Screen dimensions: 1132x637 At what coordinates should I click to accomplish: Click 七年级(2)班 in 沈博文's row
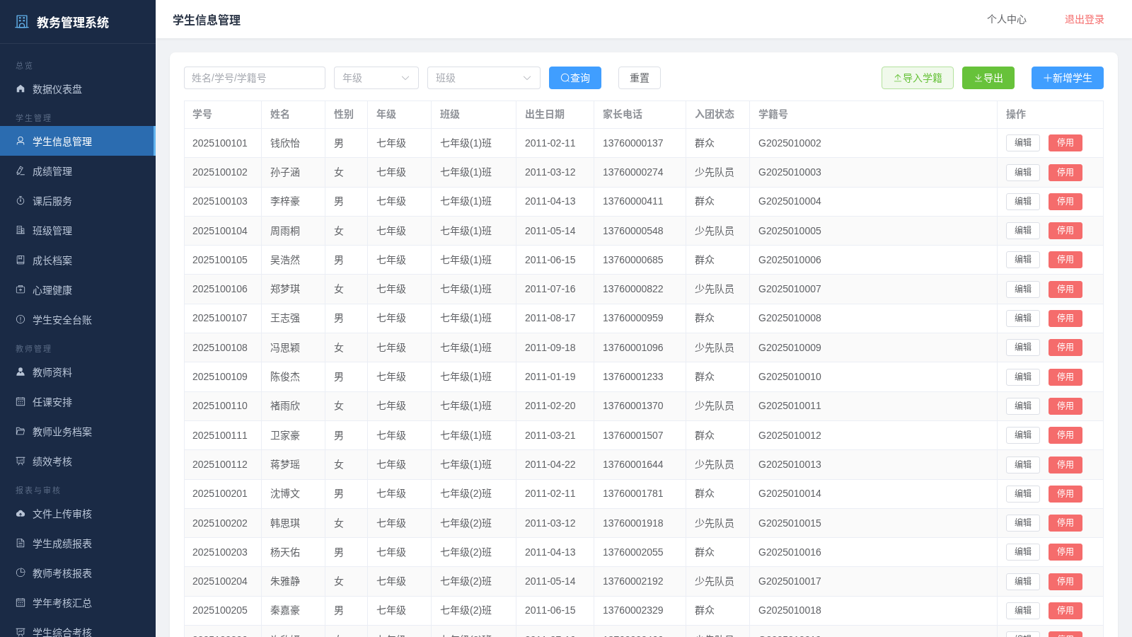pyautogui.click(x=466, y=493)
